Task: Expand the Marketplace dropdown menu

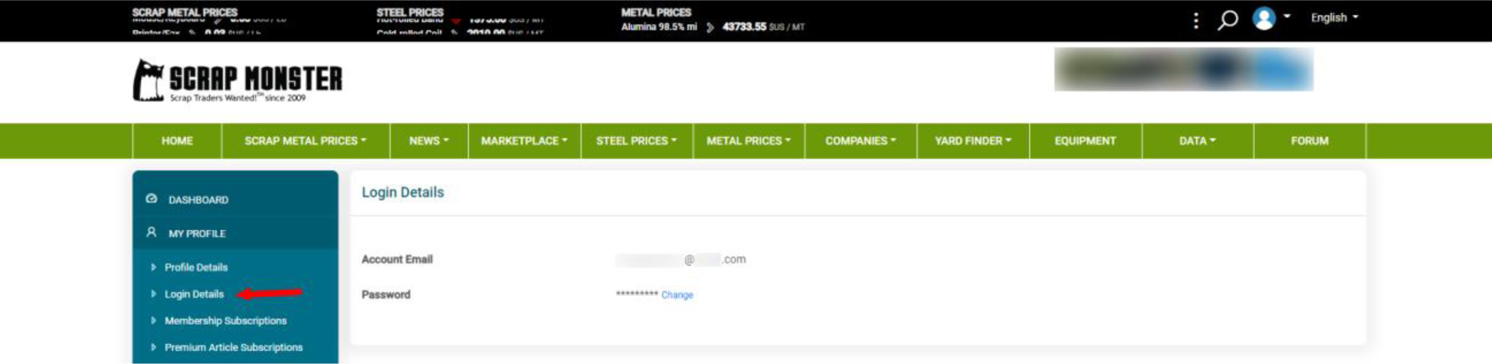Action: pos(524,141)
